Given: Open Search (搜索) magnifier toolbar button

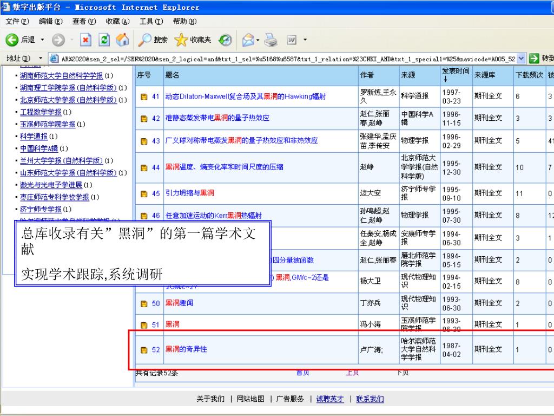Looking at the screenshot, I should tap(153, 40).
